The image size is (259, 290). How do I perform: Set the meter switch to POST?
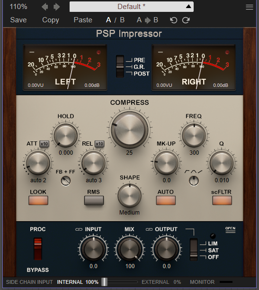pyautogui.click(x=142, y=74)
